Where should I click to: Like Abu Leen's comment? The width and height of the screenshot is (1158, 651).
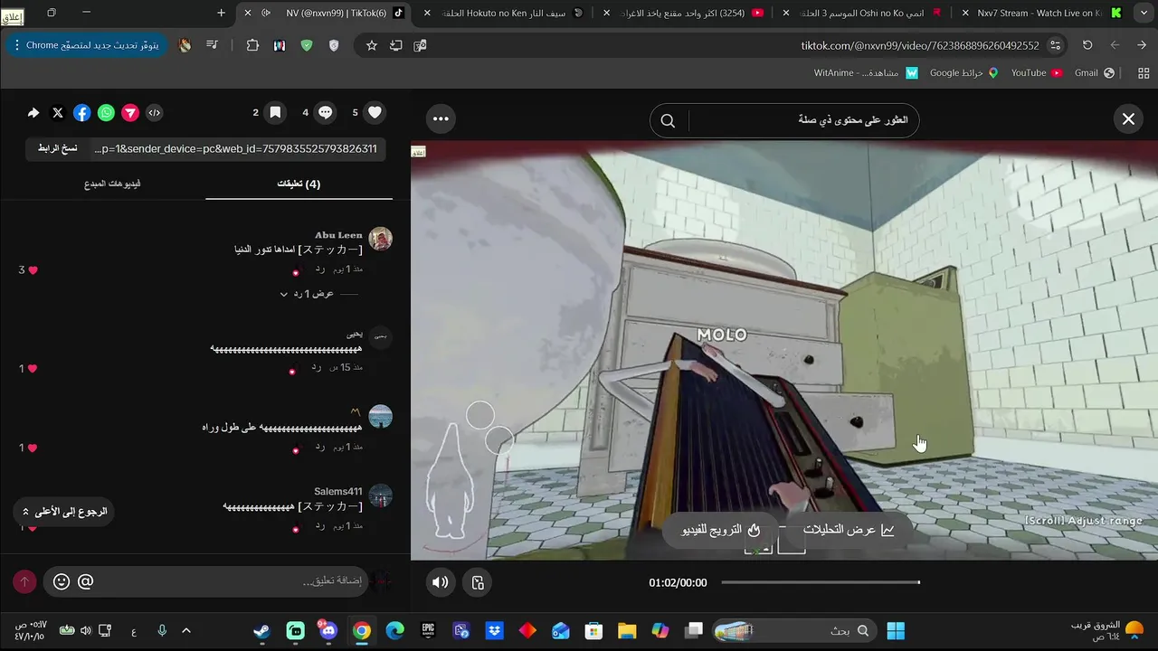click(33, 270)
